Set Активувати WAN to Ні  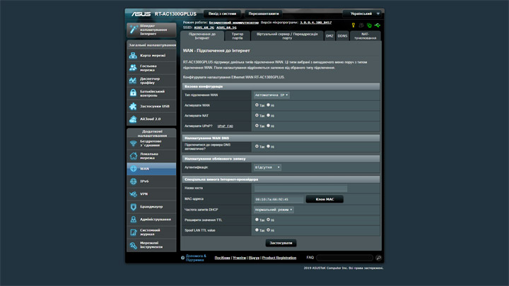tap(268, 105)
